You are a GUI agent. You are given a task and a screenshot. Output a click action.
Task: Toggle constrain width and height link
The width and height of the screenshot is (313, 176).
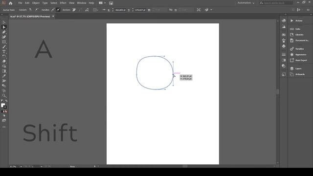pos(171,10)
